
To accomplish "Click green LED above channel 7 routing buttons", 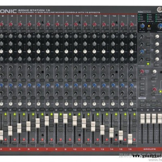I will [51, 115].
